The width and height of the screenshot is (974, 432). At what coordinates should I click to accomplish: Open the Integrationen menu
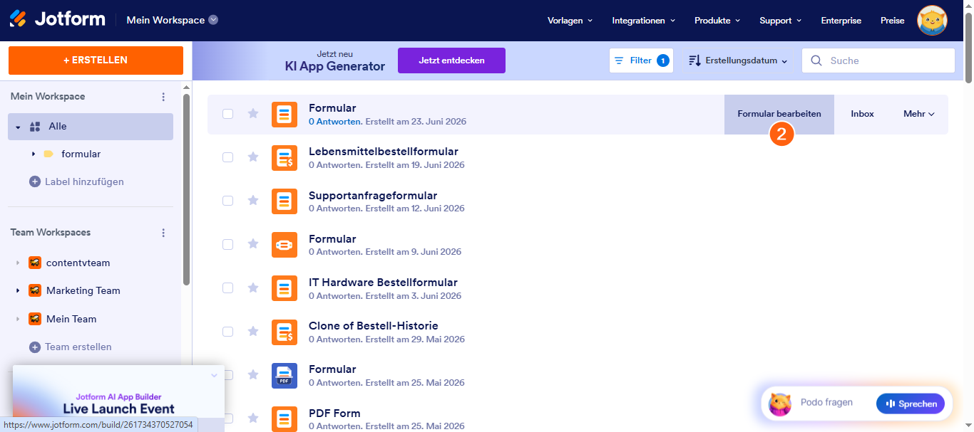644,21
